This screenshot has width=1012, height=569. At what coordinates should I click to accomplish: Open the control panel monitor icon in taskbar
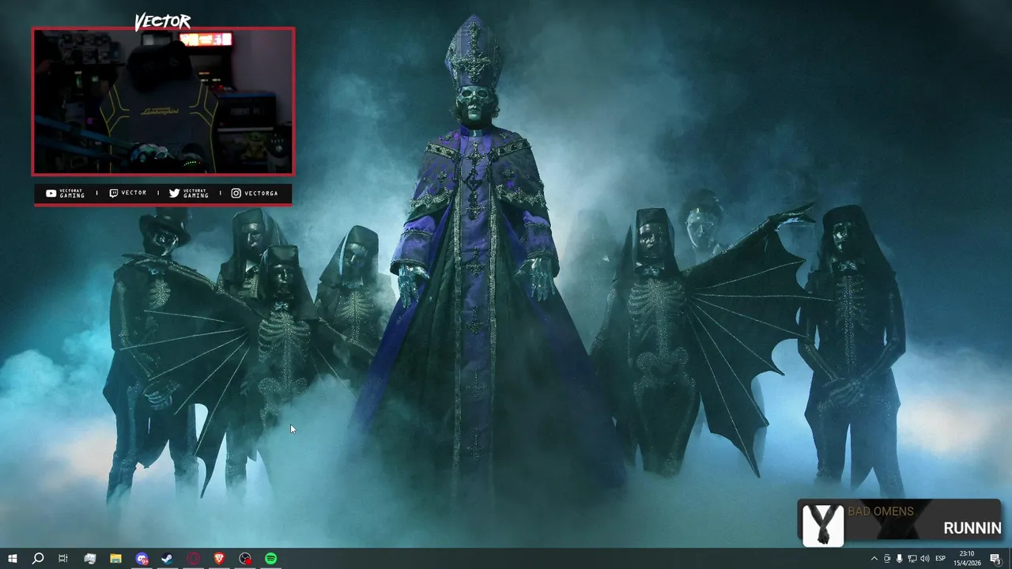pos(89,559)
